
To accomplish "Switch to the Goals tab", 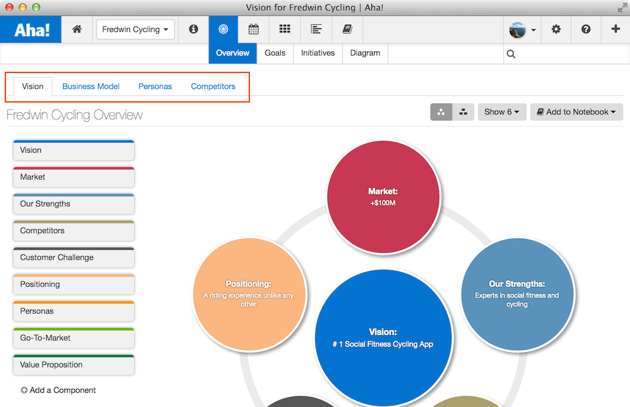I will pyautogui.click(x=275, y=53).
